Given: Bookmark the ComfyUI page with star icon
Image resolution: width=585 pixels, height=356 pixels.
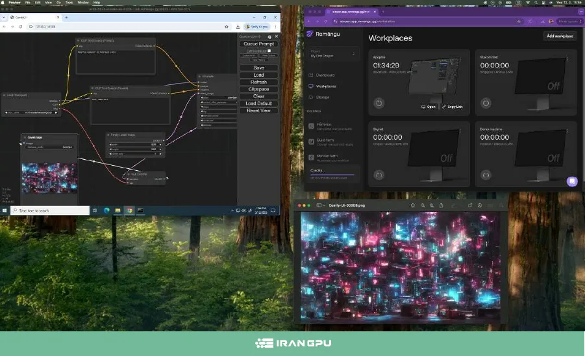Looking at the screenshot, I should (x=227, y=27).
